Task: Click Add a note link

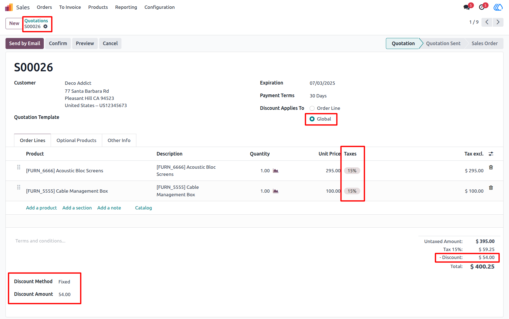Action: coord(109,208)
